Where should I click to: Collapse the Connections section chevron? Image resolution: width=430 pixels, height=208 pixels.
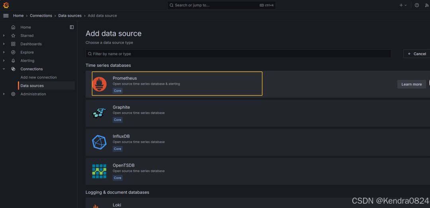[x=4, y=69]
